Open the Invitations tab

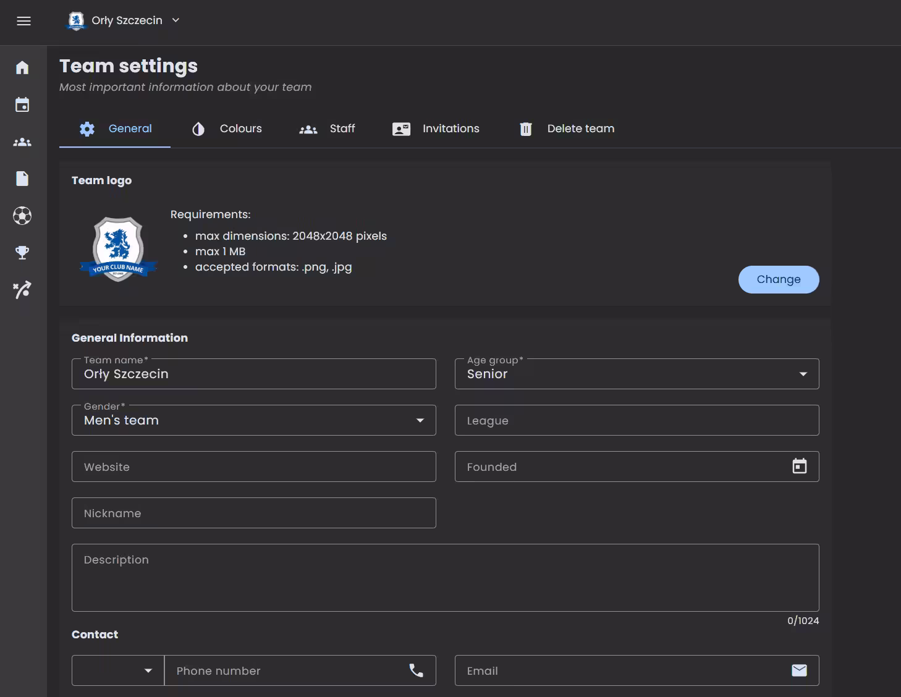pos(436,129)
